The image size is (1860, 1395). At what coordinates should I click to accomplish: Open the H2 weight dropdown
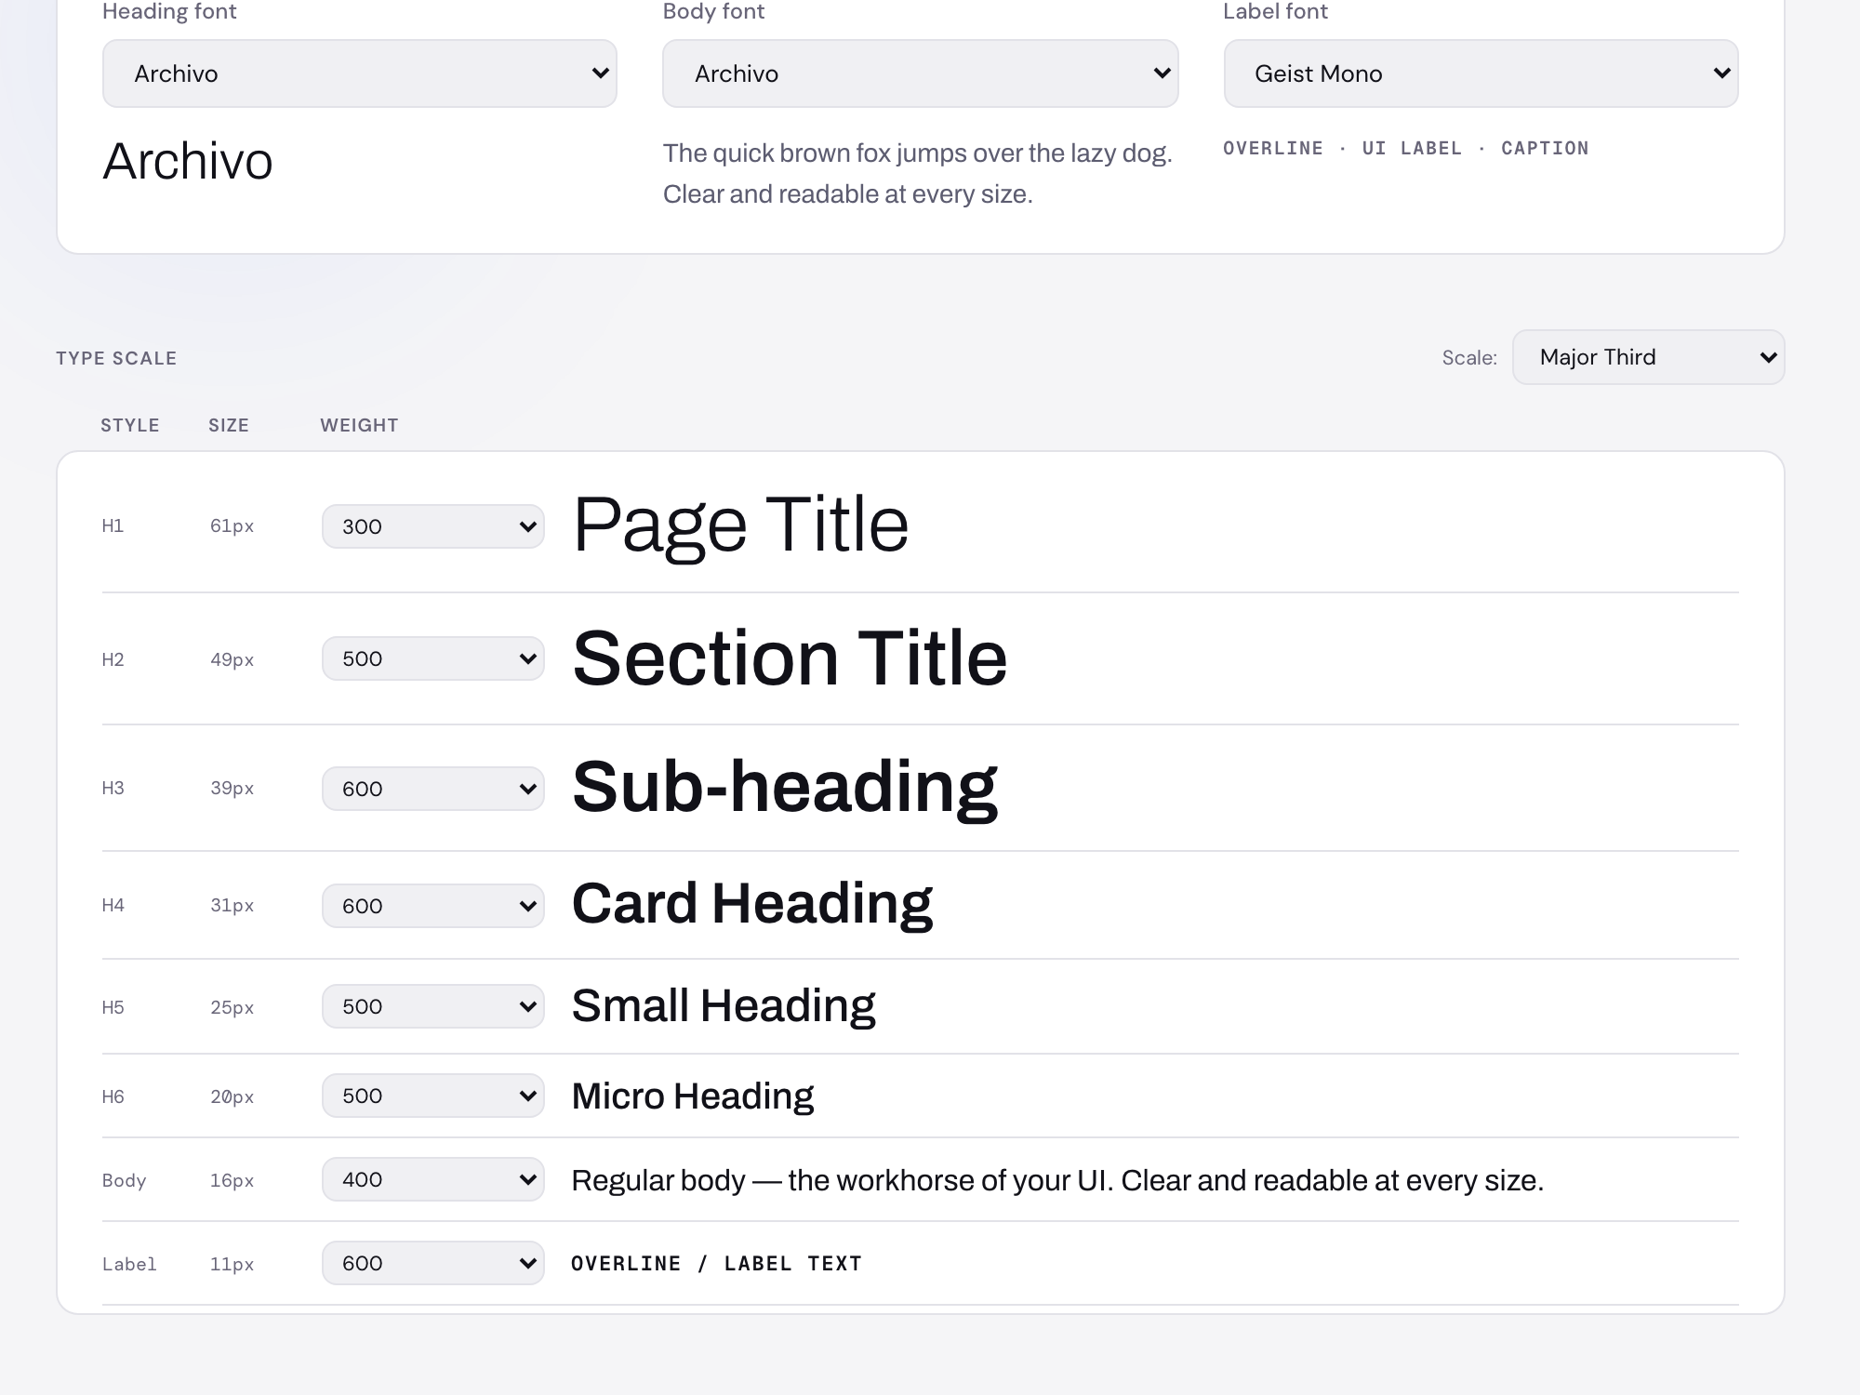coord(433,658)
